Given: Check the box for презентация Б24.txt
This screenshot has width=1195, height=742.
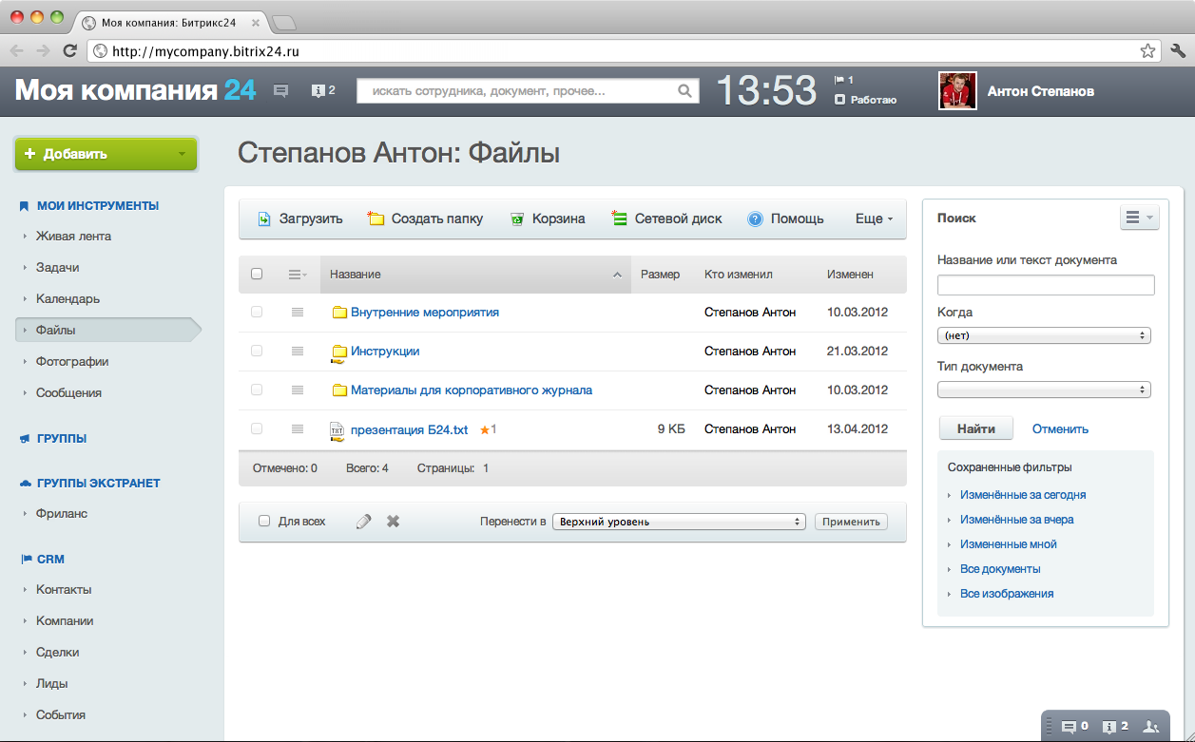Looking at the screenshot, I should (x=257, y=428).
